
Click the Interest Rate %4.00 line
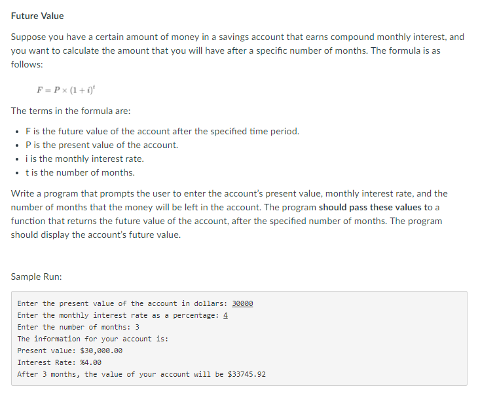coord(60,362)
